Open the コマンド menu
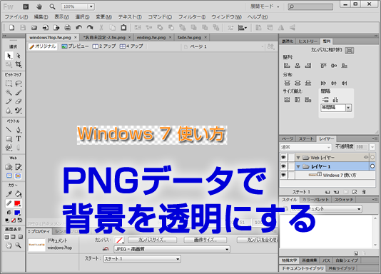This screenshot has width=381, height=274. point(160,17)
